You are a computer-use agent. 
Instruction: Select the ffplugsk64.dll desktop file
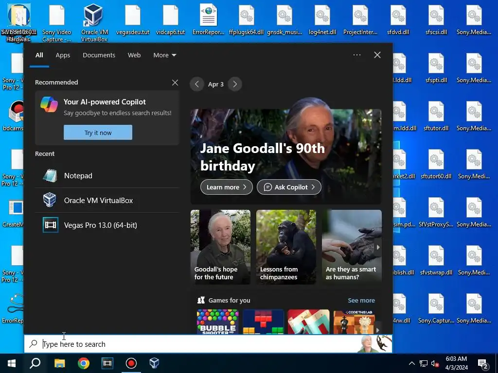(x=247, y=19)
